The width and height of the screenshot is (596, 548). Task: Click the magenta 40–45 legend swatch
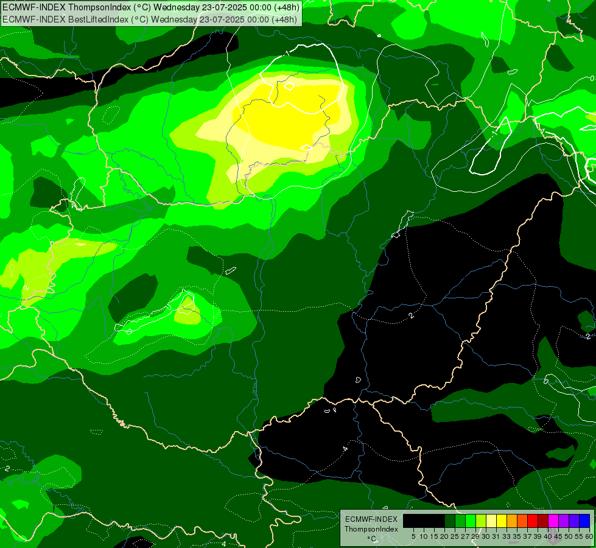(553, 521)
